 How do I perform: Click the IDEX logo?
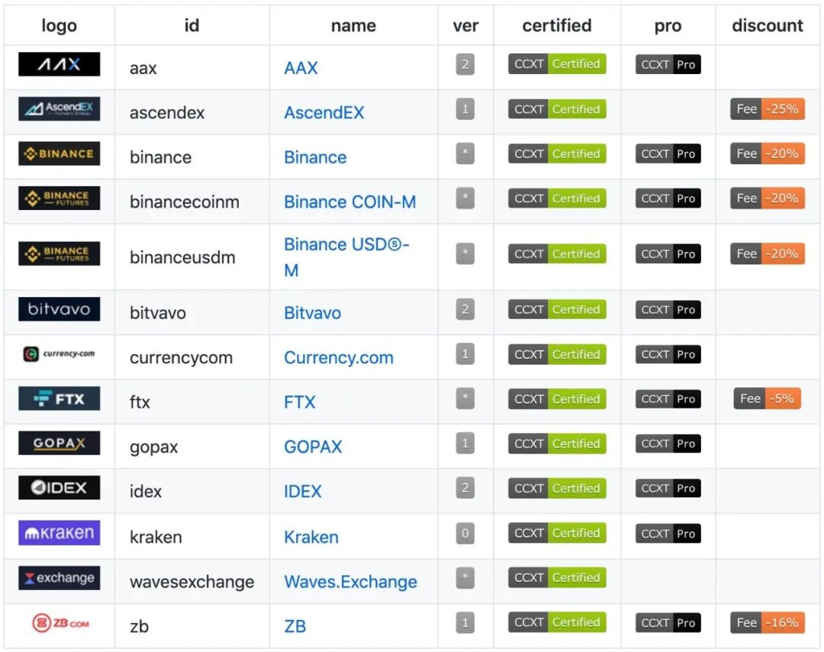click(59, 488)
